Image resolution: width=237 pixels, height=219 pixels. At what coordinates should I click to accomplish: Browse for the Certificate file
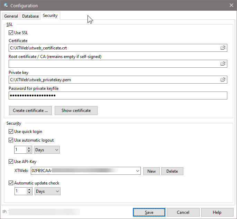223,48
